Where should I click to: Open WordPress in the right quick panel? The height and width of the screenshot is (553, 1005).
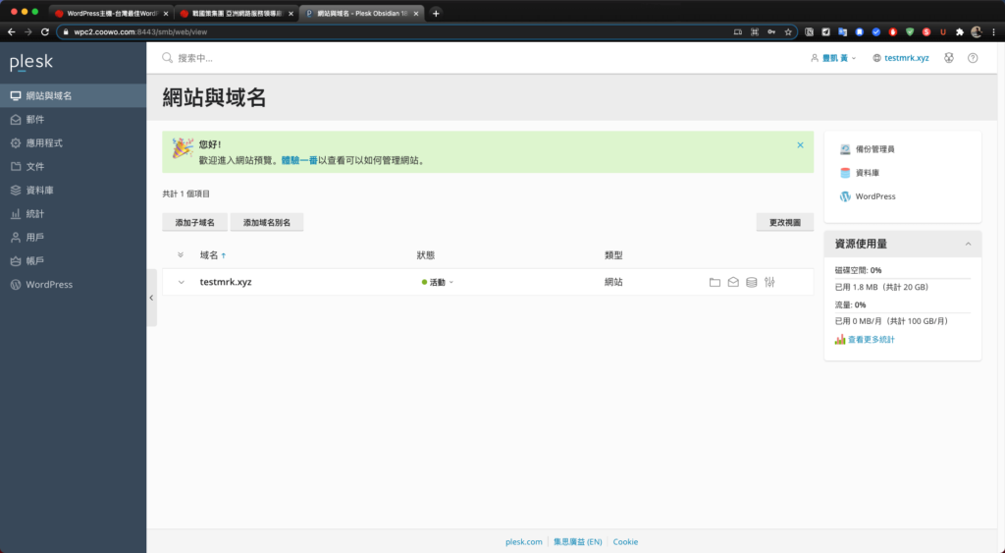868,196
